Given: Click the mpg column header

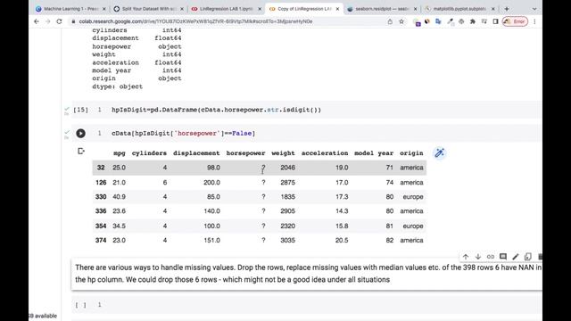Looking at the screenshot, I should pos(119,153).
